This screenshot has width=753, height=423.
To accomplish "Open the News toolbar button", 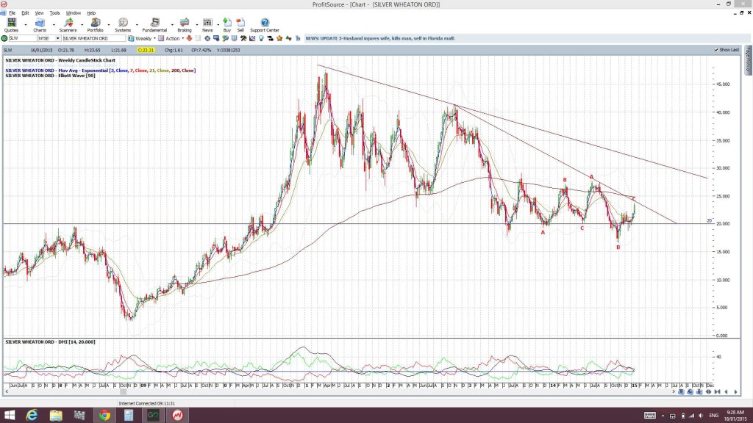I will coord(207,25).
